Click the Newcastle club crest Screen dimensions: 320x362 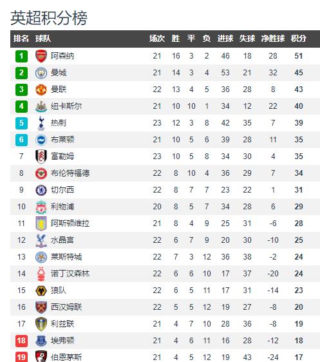(41, 106)
